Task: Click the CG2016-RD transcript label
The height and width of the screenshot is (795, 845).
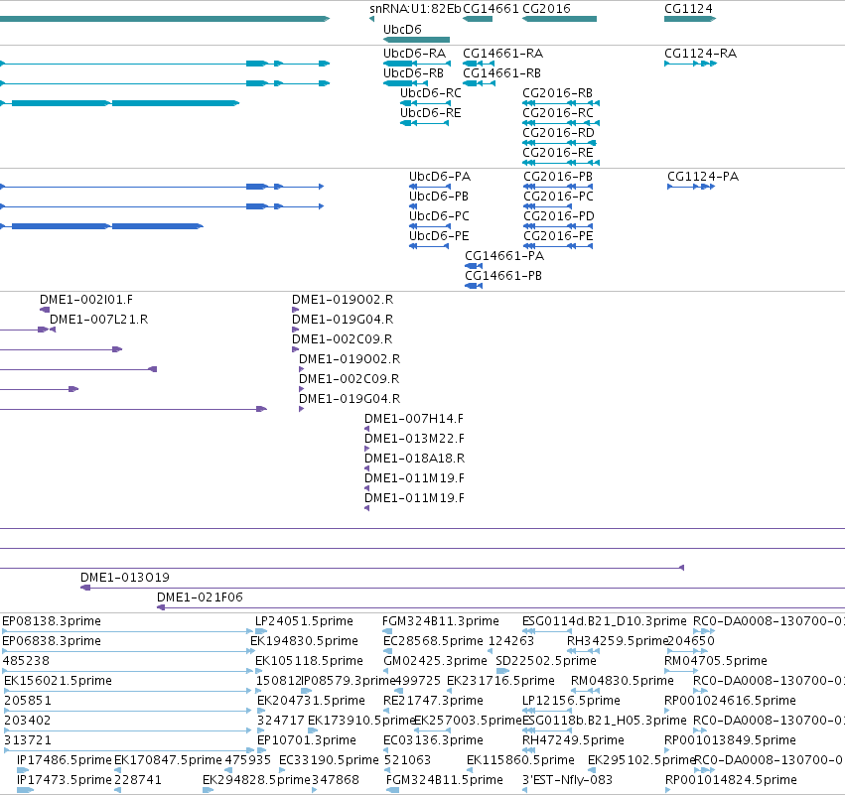Action: point(558,133)
